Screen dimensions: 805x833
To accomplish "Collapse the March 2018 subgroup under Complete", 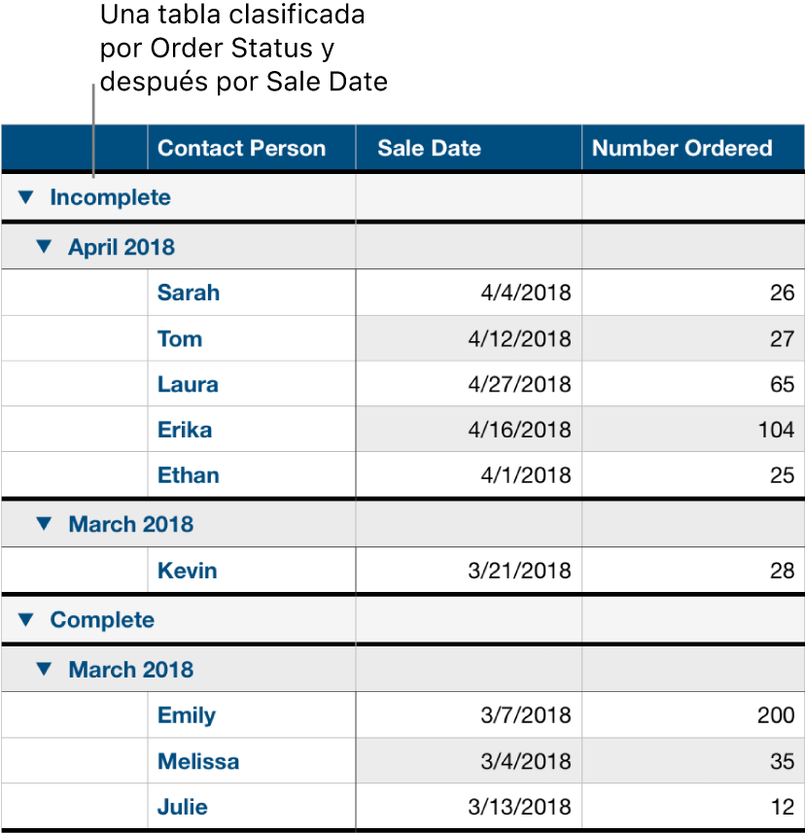I will pos(44,669).
